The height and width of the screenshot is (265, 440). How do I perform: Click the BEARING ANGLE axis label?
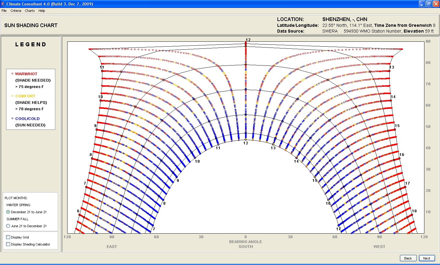pyautogui.click(x=246, y=242)
